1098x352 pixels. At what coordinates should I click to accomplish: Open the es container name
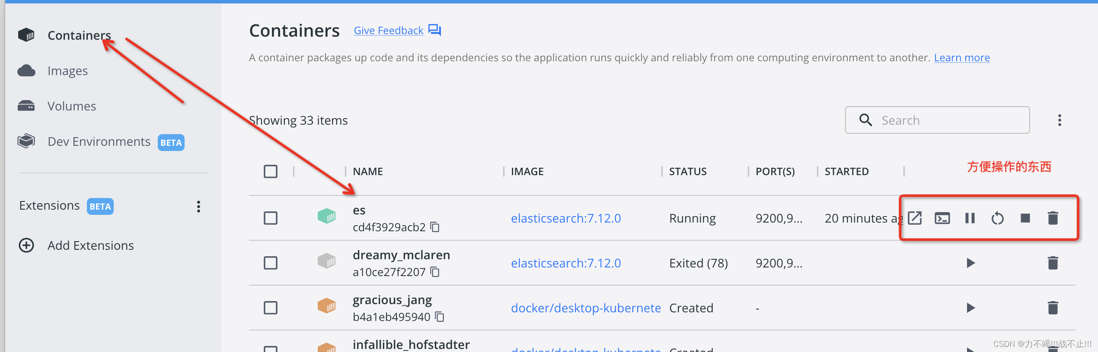[x=359, y=211]
